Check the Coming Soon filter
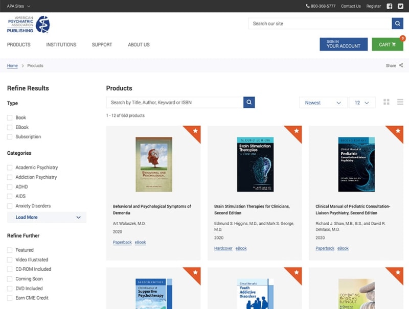Viewport: 409px width, 309px height. pyautogui.click(x=10, y=279)
